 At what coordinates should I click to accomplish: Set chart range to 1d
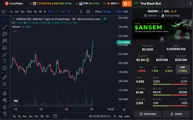pos(47,116)
